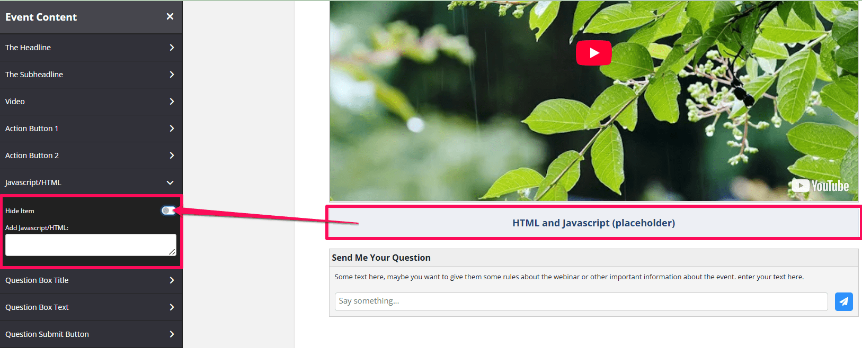
Task: Open Question Submit Button section
Action: tap(91, 334)
